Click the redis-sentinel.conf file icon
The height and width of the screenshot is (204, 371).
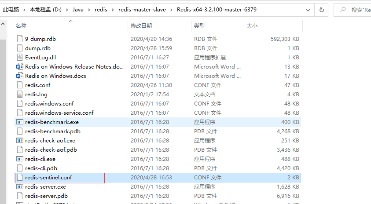point(20,177)
